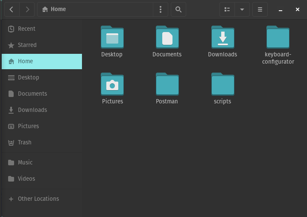Go back using the back arrow
307x217 pixels.
(12, 9)
